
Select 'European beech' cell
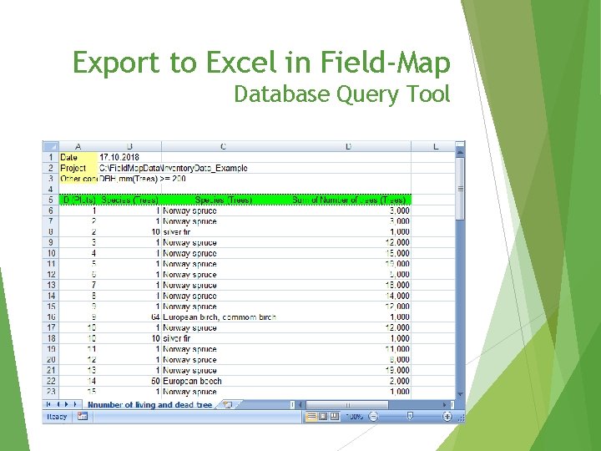223,381
